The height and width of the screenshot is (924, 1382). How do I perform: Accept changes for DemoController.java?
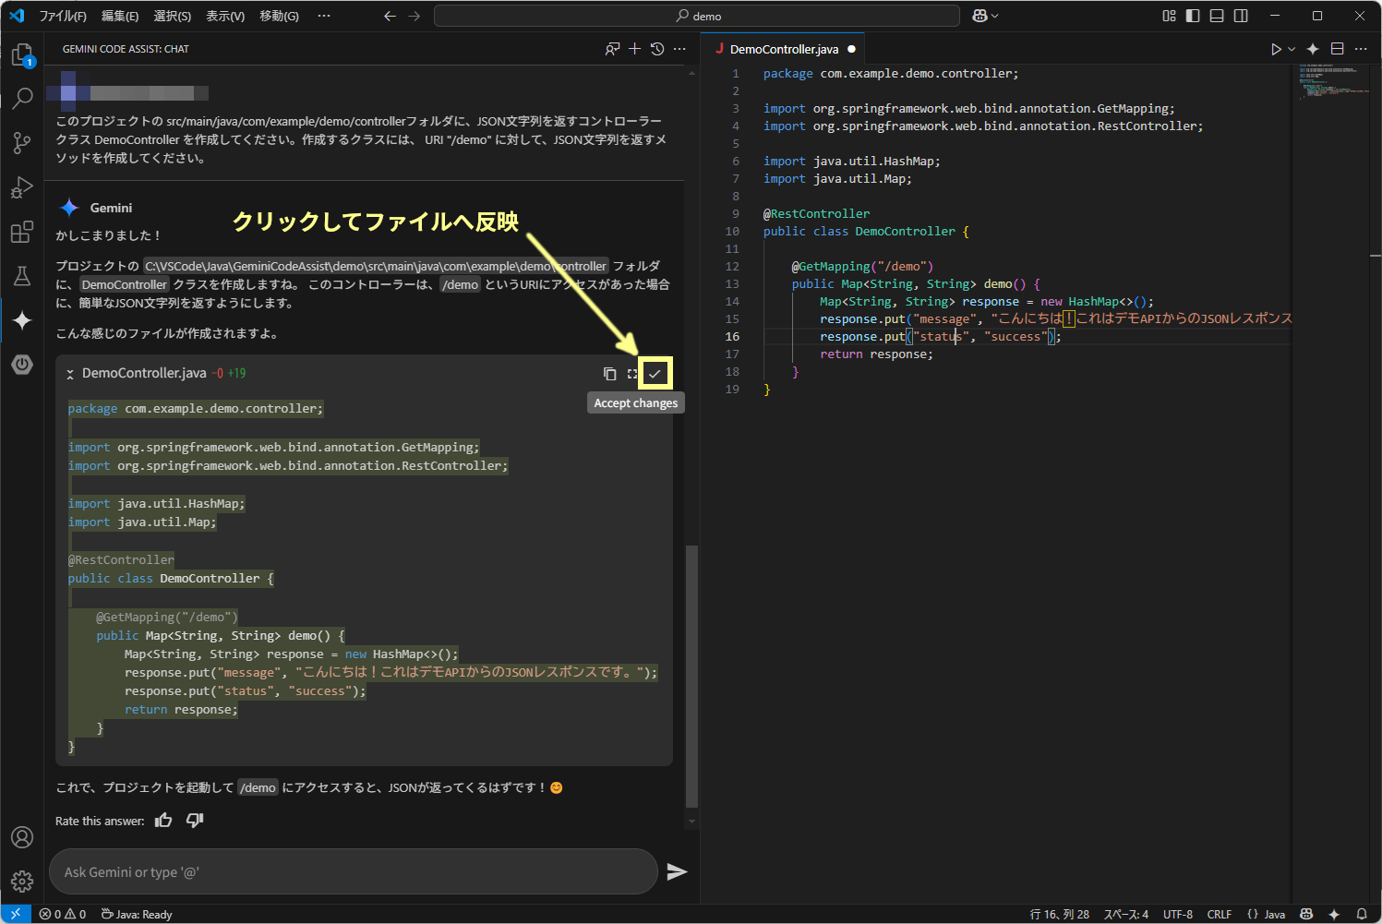pyautogui.click(x=655, y=373)
